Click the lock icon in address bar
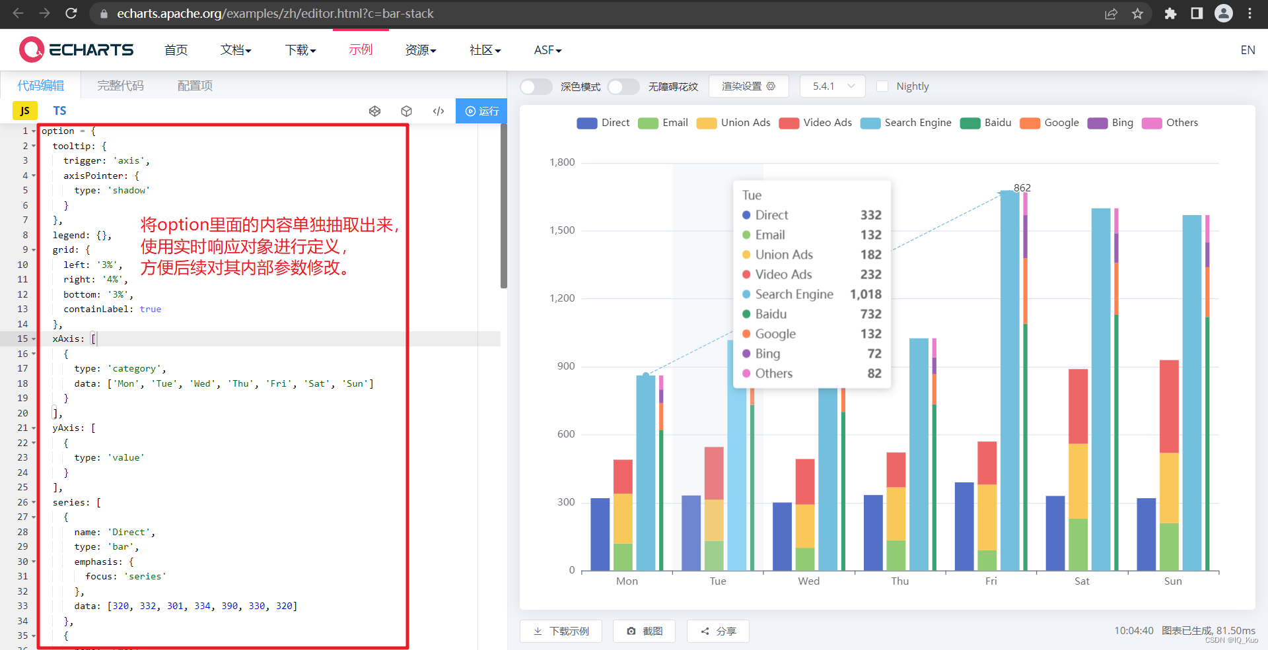1268x650 pixels. click(x=104, y=13)
